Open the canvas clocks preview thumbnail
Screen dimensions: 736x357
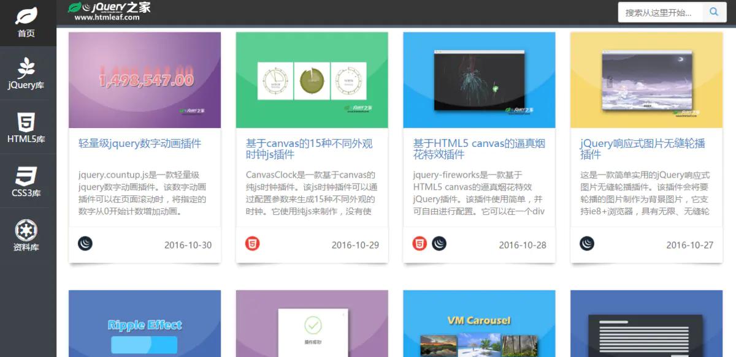(312, 80)
